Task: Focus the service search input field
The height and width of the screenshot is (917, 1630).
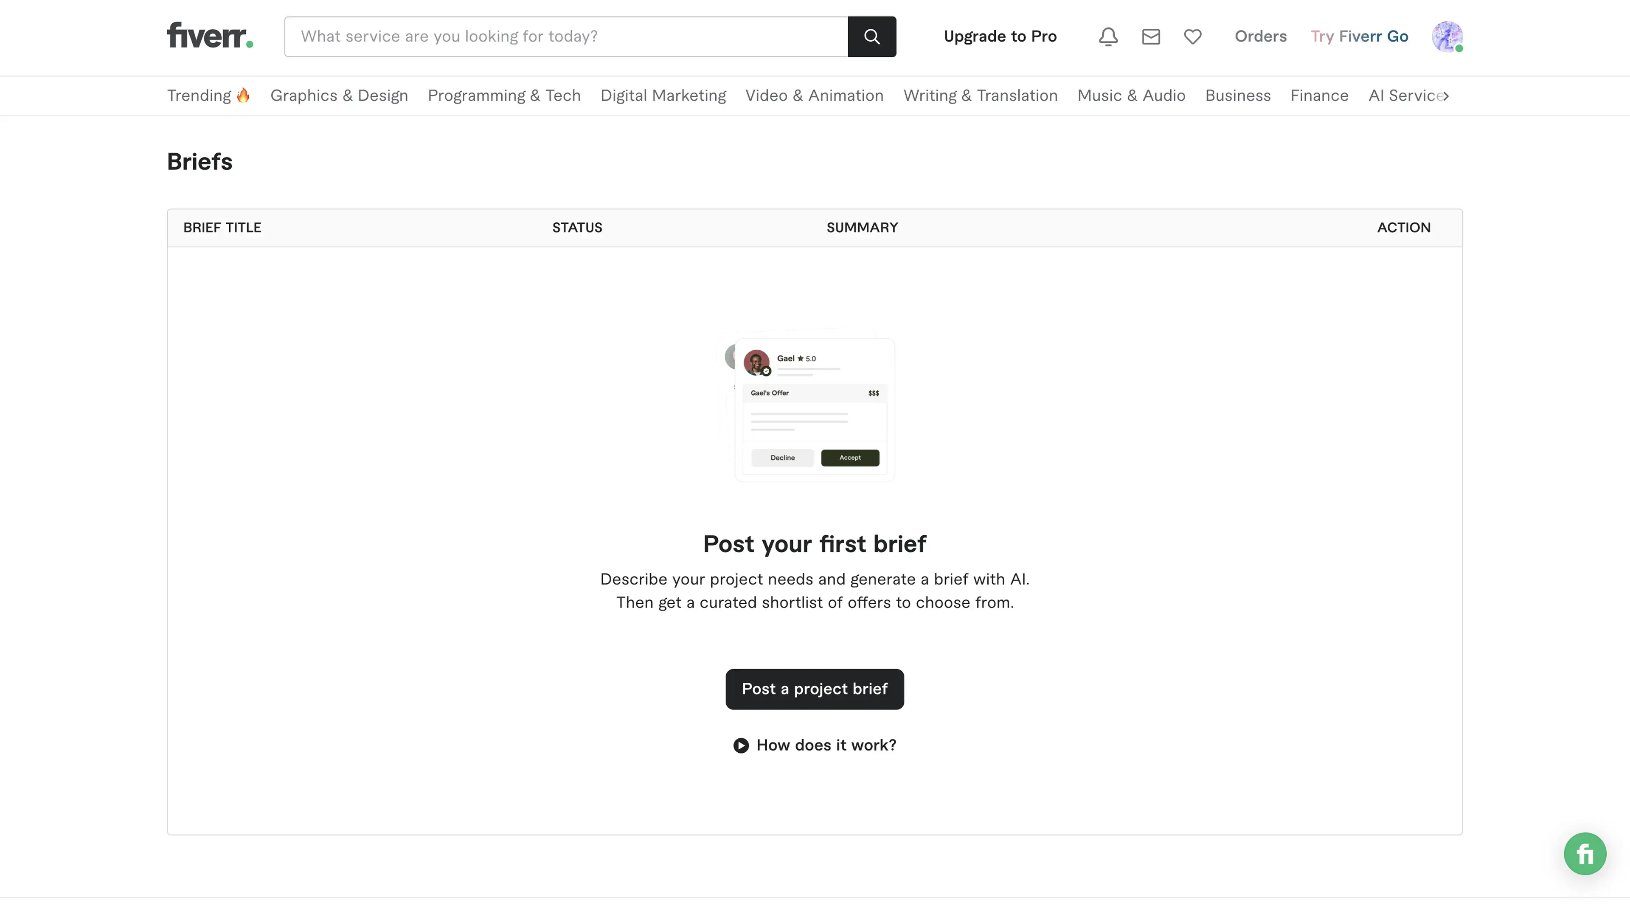Action: [566, 37]
